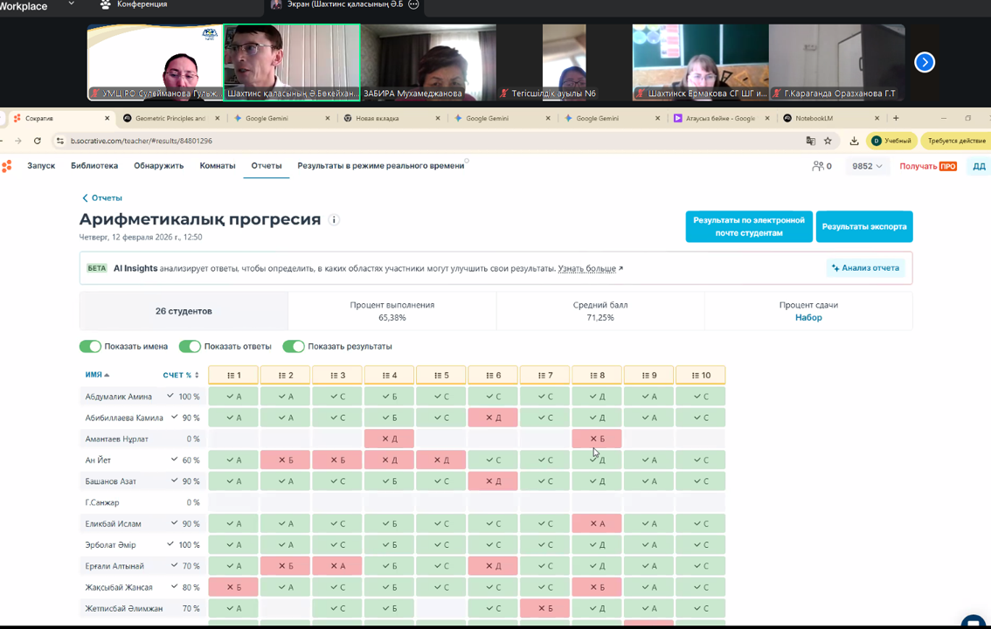This screenshot has width=991, height=629.
Task: Toggle Показать имена switch
Action: tap(90, 347)
